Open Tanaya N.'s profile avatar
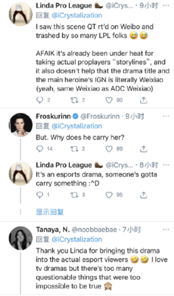174x296 pixels. coord(21,238)
